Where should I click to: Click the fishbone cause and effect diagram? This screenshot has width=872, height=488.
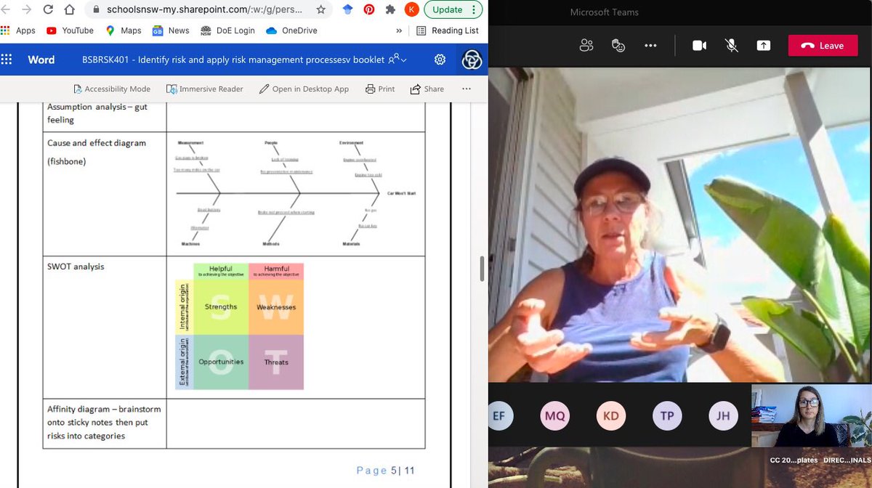tap(296, 193)
